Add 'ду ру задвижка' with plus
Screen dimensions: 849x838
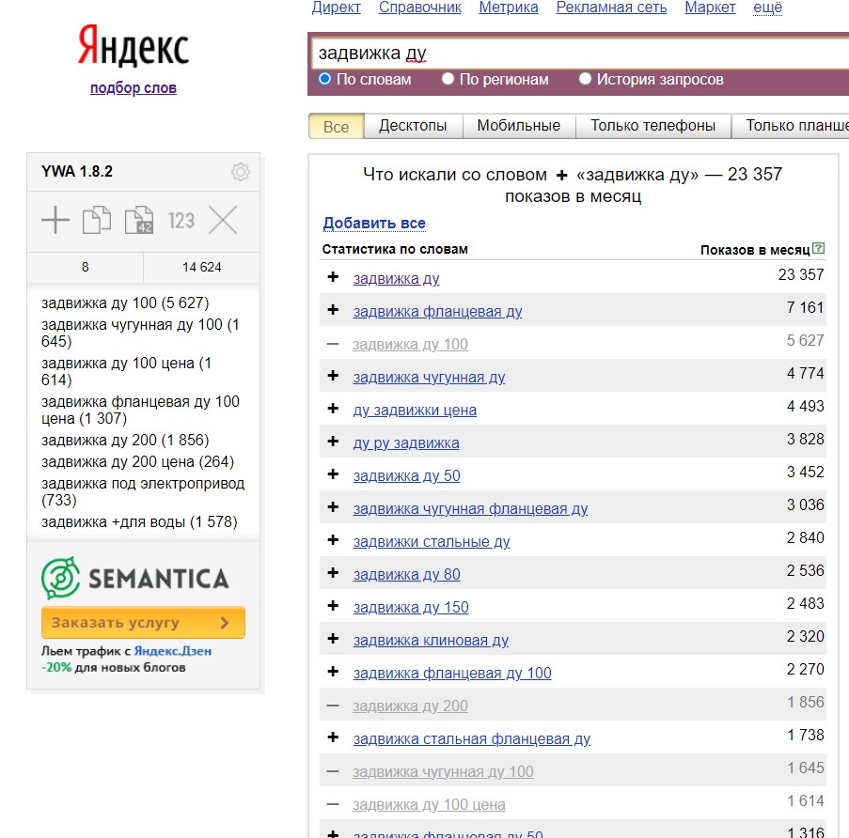tap(333, 442)
